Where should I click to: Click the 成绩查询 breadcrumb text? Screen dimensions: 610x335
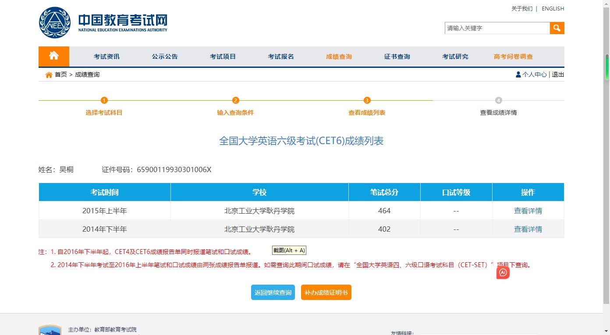coord(87,75)
